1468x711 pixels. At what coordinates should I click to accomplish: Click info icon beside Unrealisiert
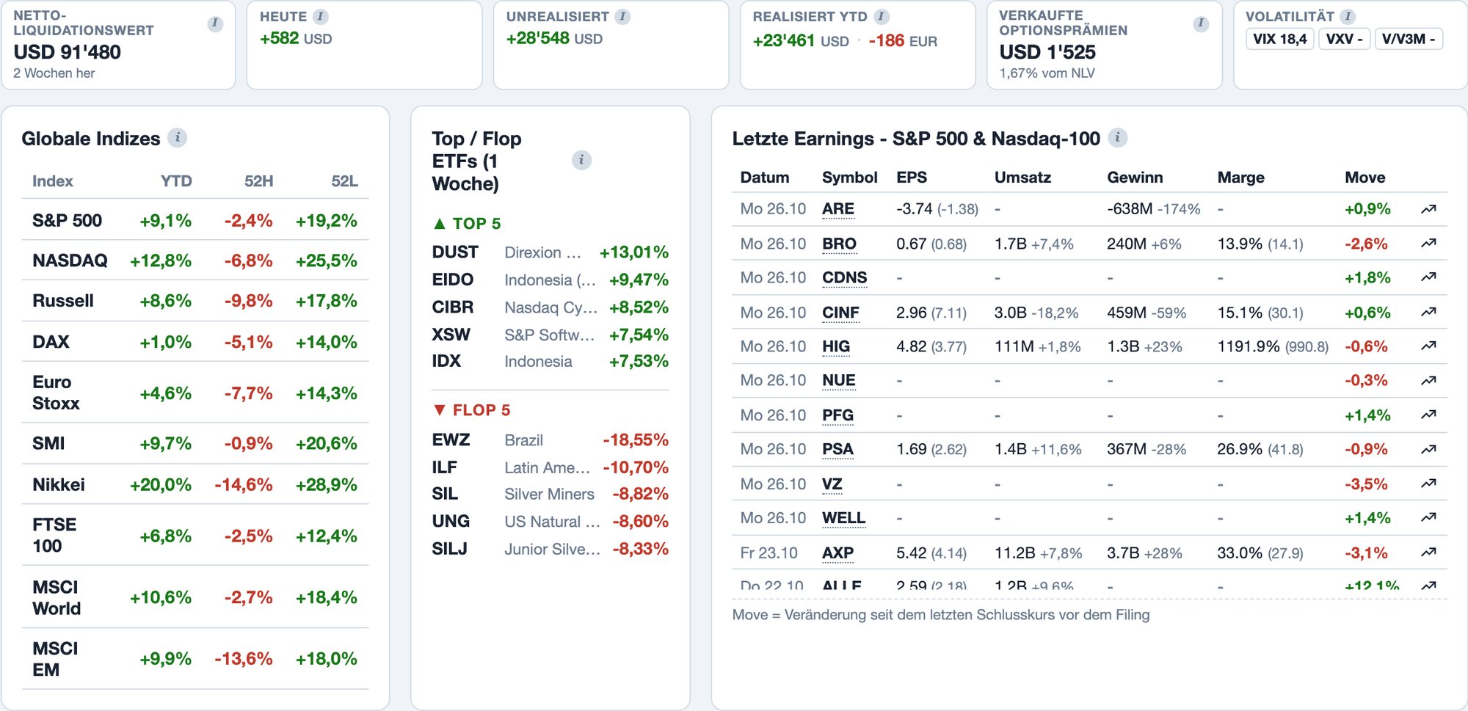pyautogui.click(x=622, y=16)
